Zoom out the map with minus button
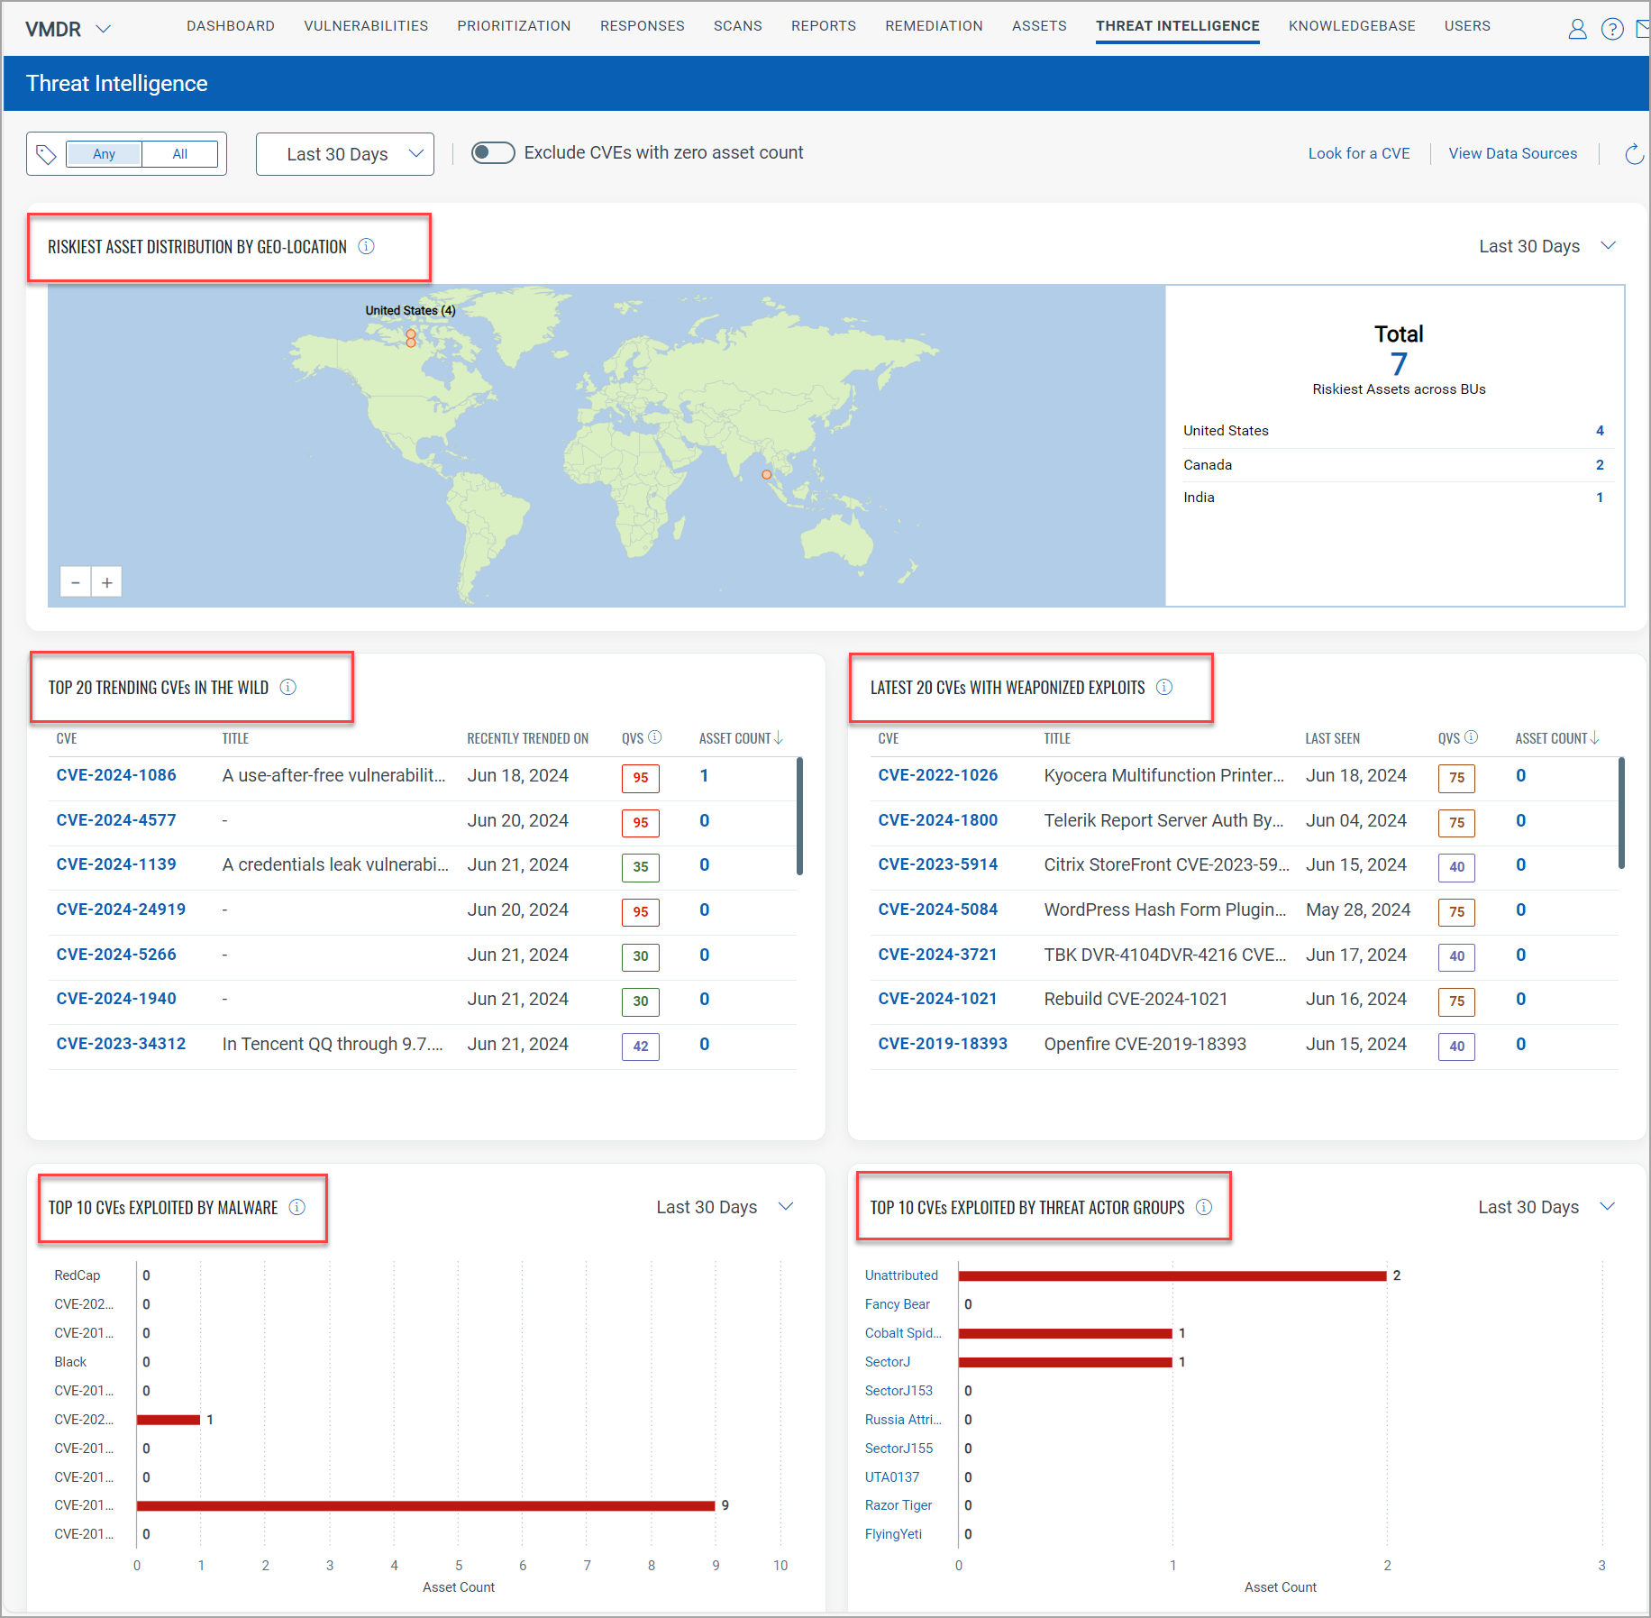The width and height of the screenshot is (1651, 1618). click(x=76, y=582)
